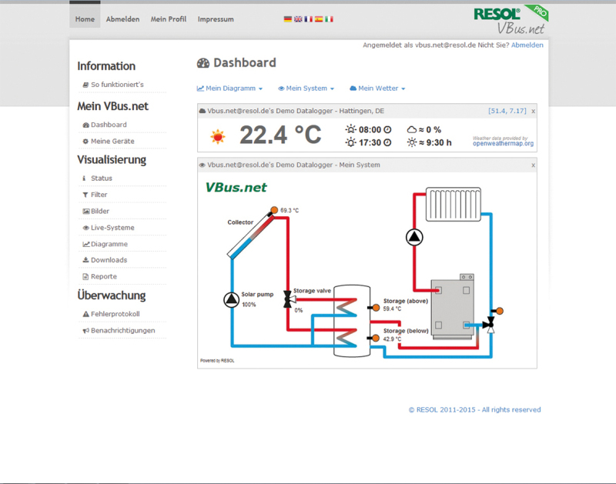Open Mein Profil in top navigation

[169, 18]
